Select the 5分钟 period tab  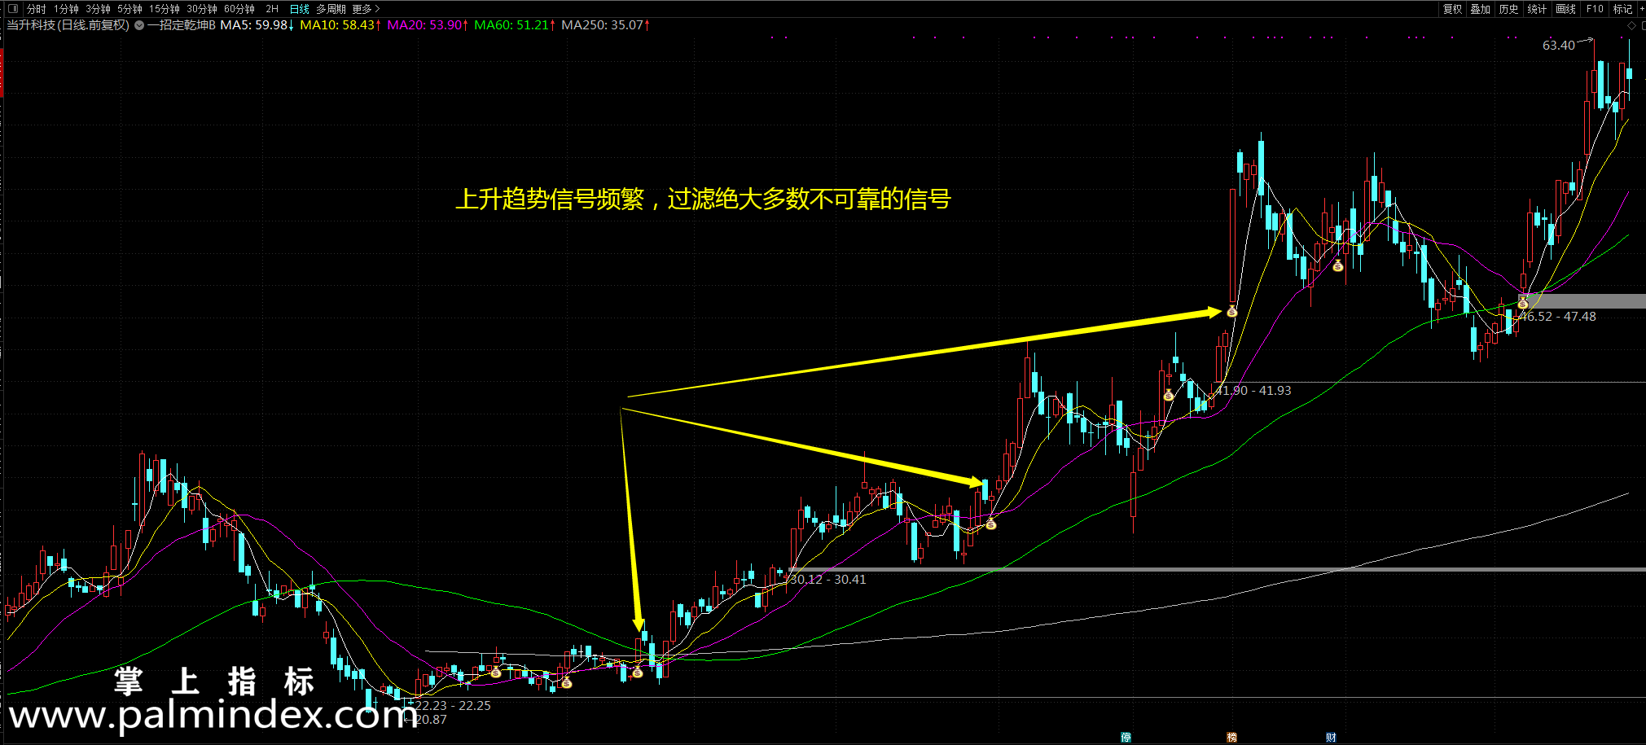129,9
